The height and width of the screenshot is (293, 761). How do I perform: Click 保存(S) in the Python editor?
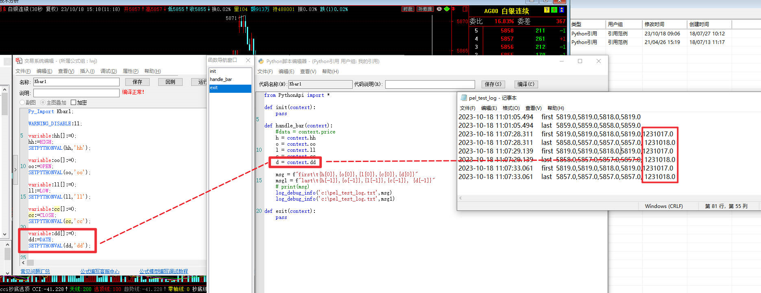click(x=493, y=84)
